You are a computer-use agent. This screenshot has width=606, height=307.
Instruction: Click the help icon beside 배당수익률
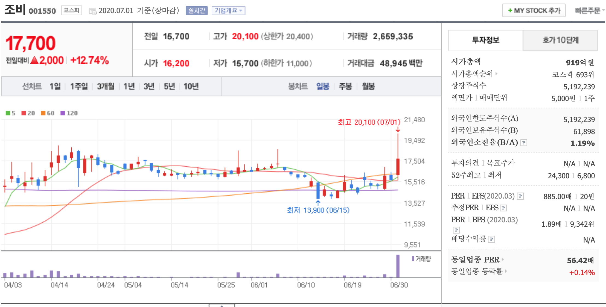click(491, 240)
